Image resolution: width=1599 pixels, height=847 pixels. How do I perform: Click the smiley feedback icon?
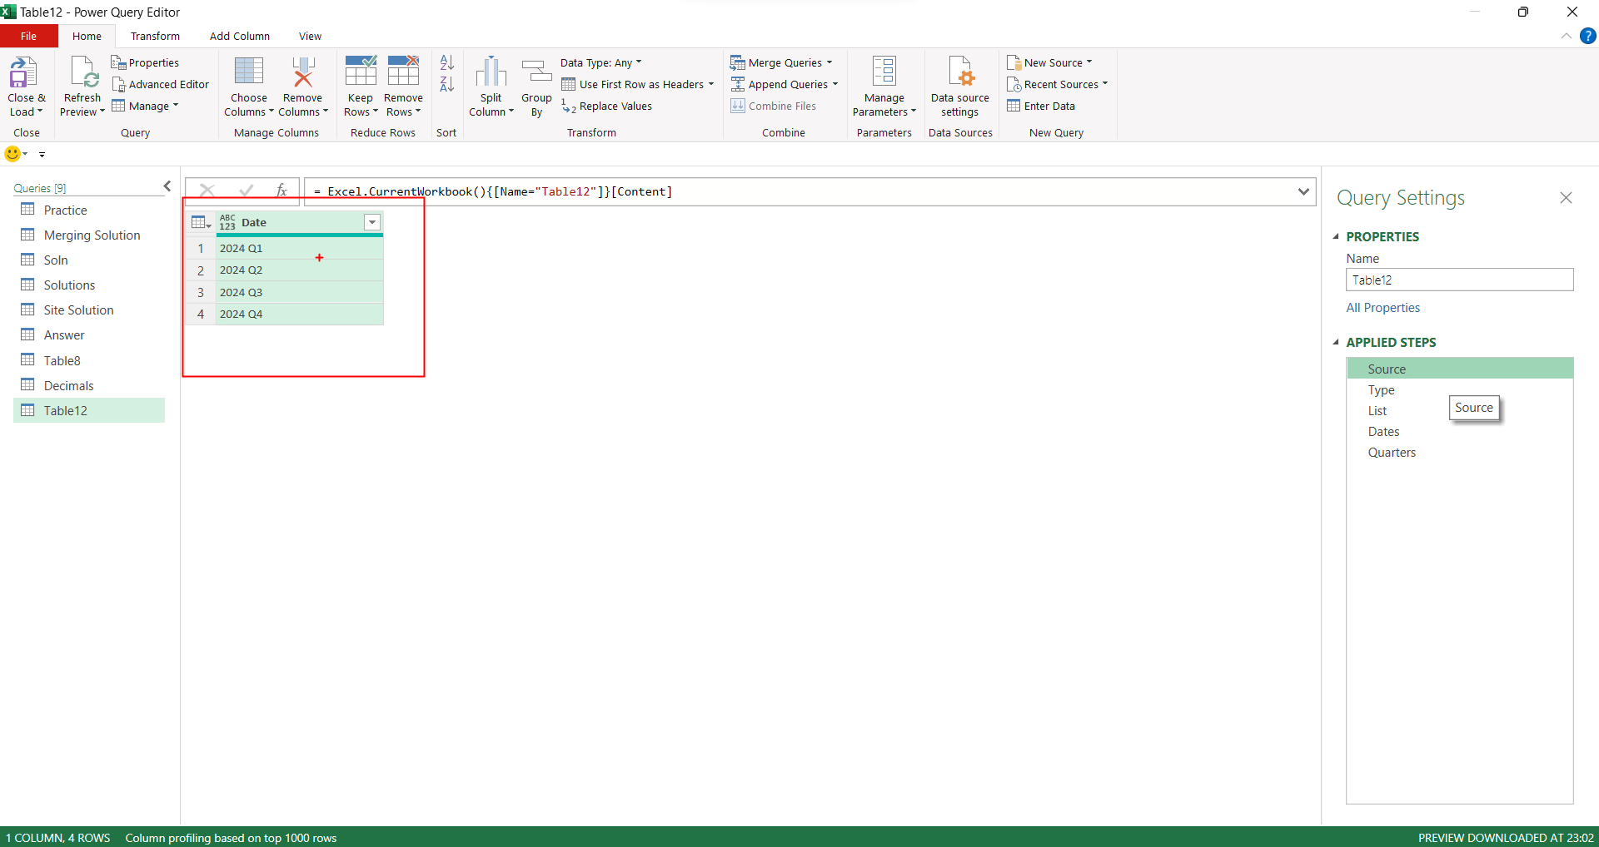[x=12, y=154]
